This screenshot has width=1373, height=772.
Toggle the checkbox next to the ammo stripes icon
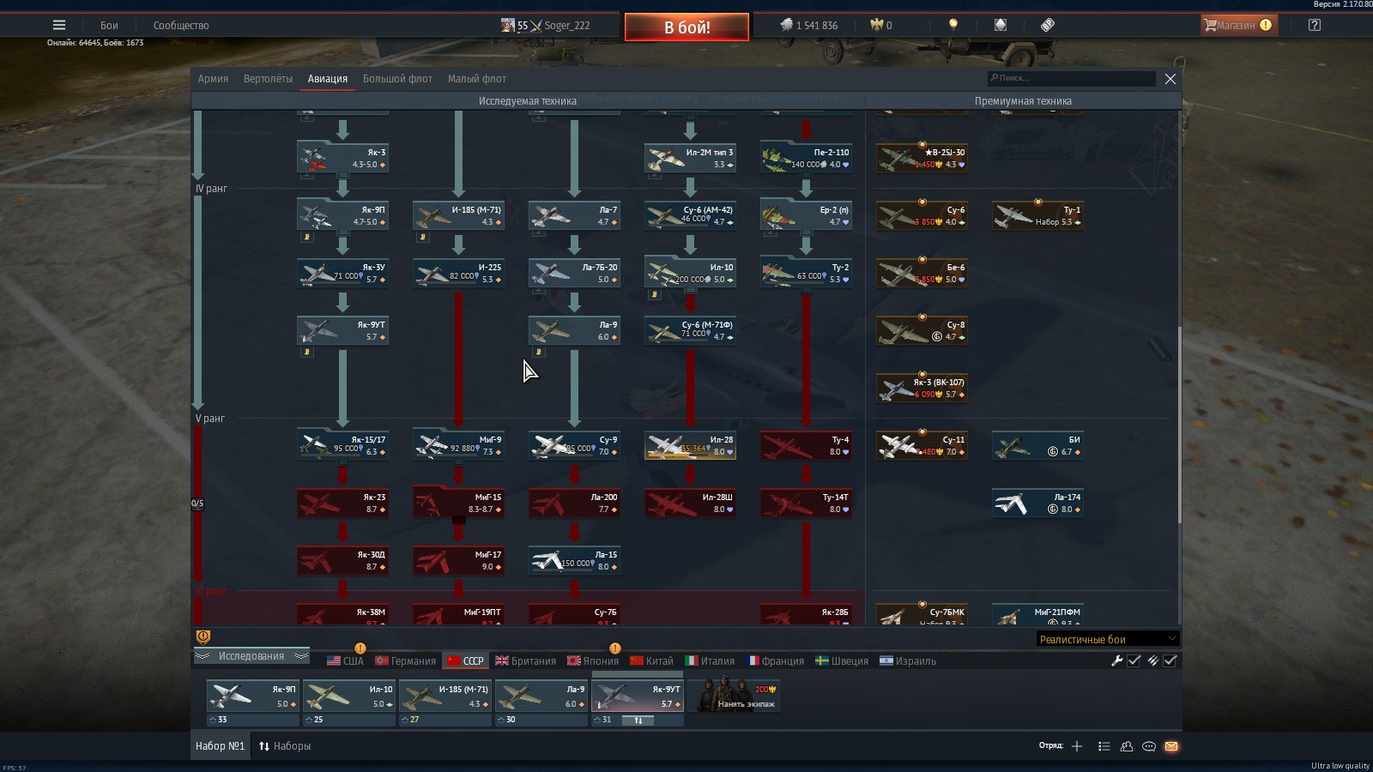pos(1170,660)
